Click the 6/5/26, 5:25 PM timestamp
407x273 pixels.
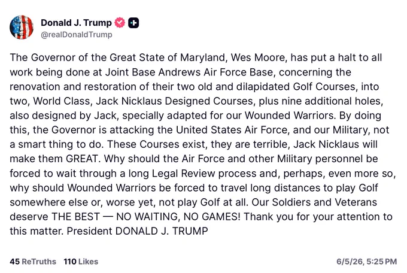click(x=366, y=261)
